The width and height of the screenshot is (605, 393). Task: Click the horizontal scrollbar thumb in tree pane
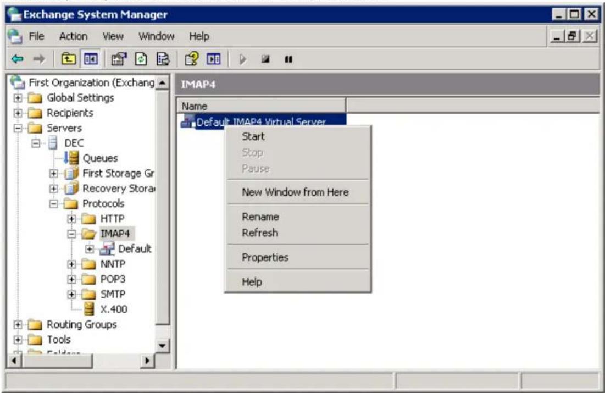tap(57, 361)
